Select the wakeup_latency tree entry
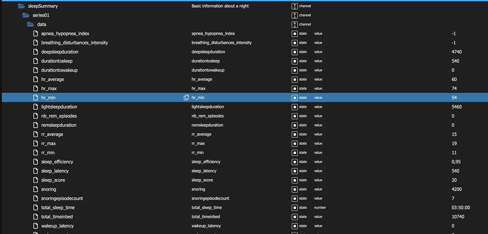Image resolution: width=488 pixels, height=234 pixels. pyautogui.click(x=57, y=226)
